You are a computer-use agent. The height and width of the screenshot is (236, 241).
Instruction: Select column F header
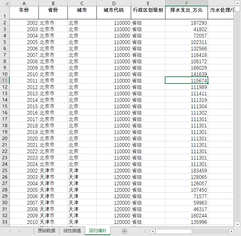pyautogui.click(x=186, y=3)
